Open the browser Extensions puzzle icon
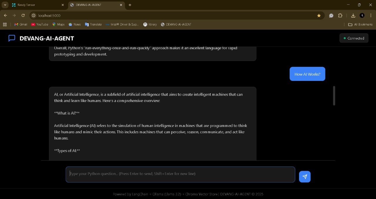 click(x=340, y=16)
